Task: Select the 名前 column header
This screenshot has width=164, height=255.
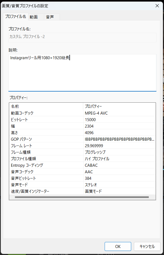Action: [46, 106]
